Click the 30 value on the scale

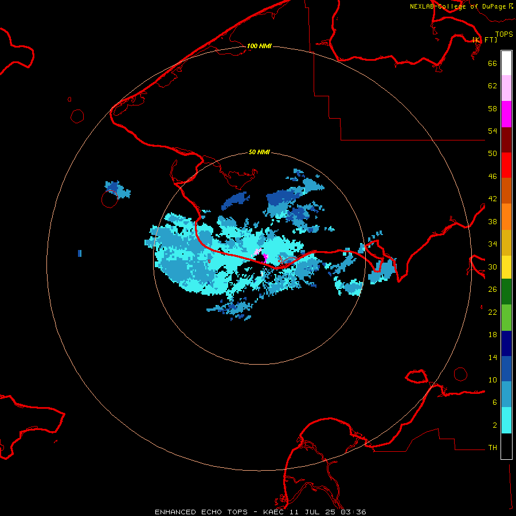[492, 267]
